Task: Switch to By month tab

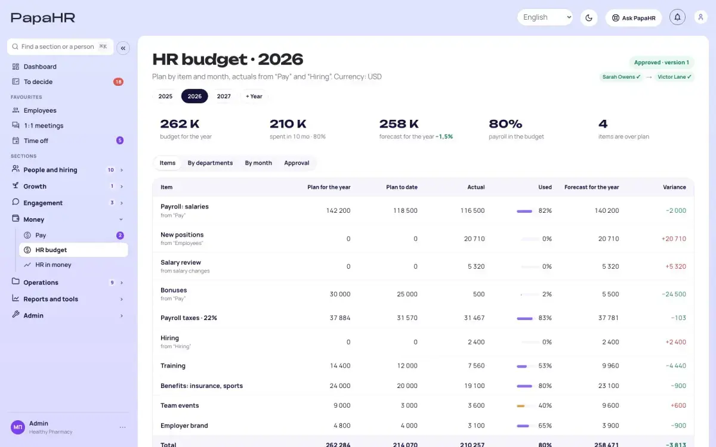Action: 258,163
